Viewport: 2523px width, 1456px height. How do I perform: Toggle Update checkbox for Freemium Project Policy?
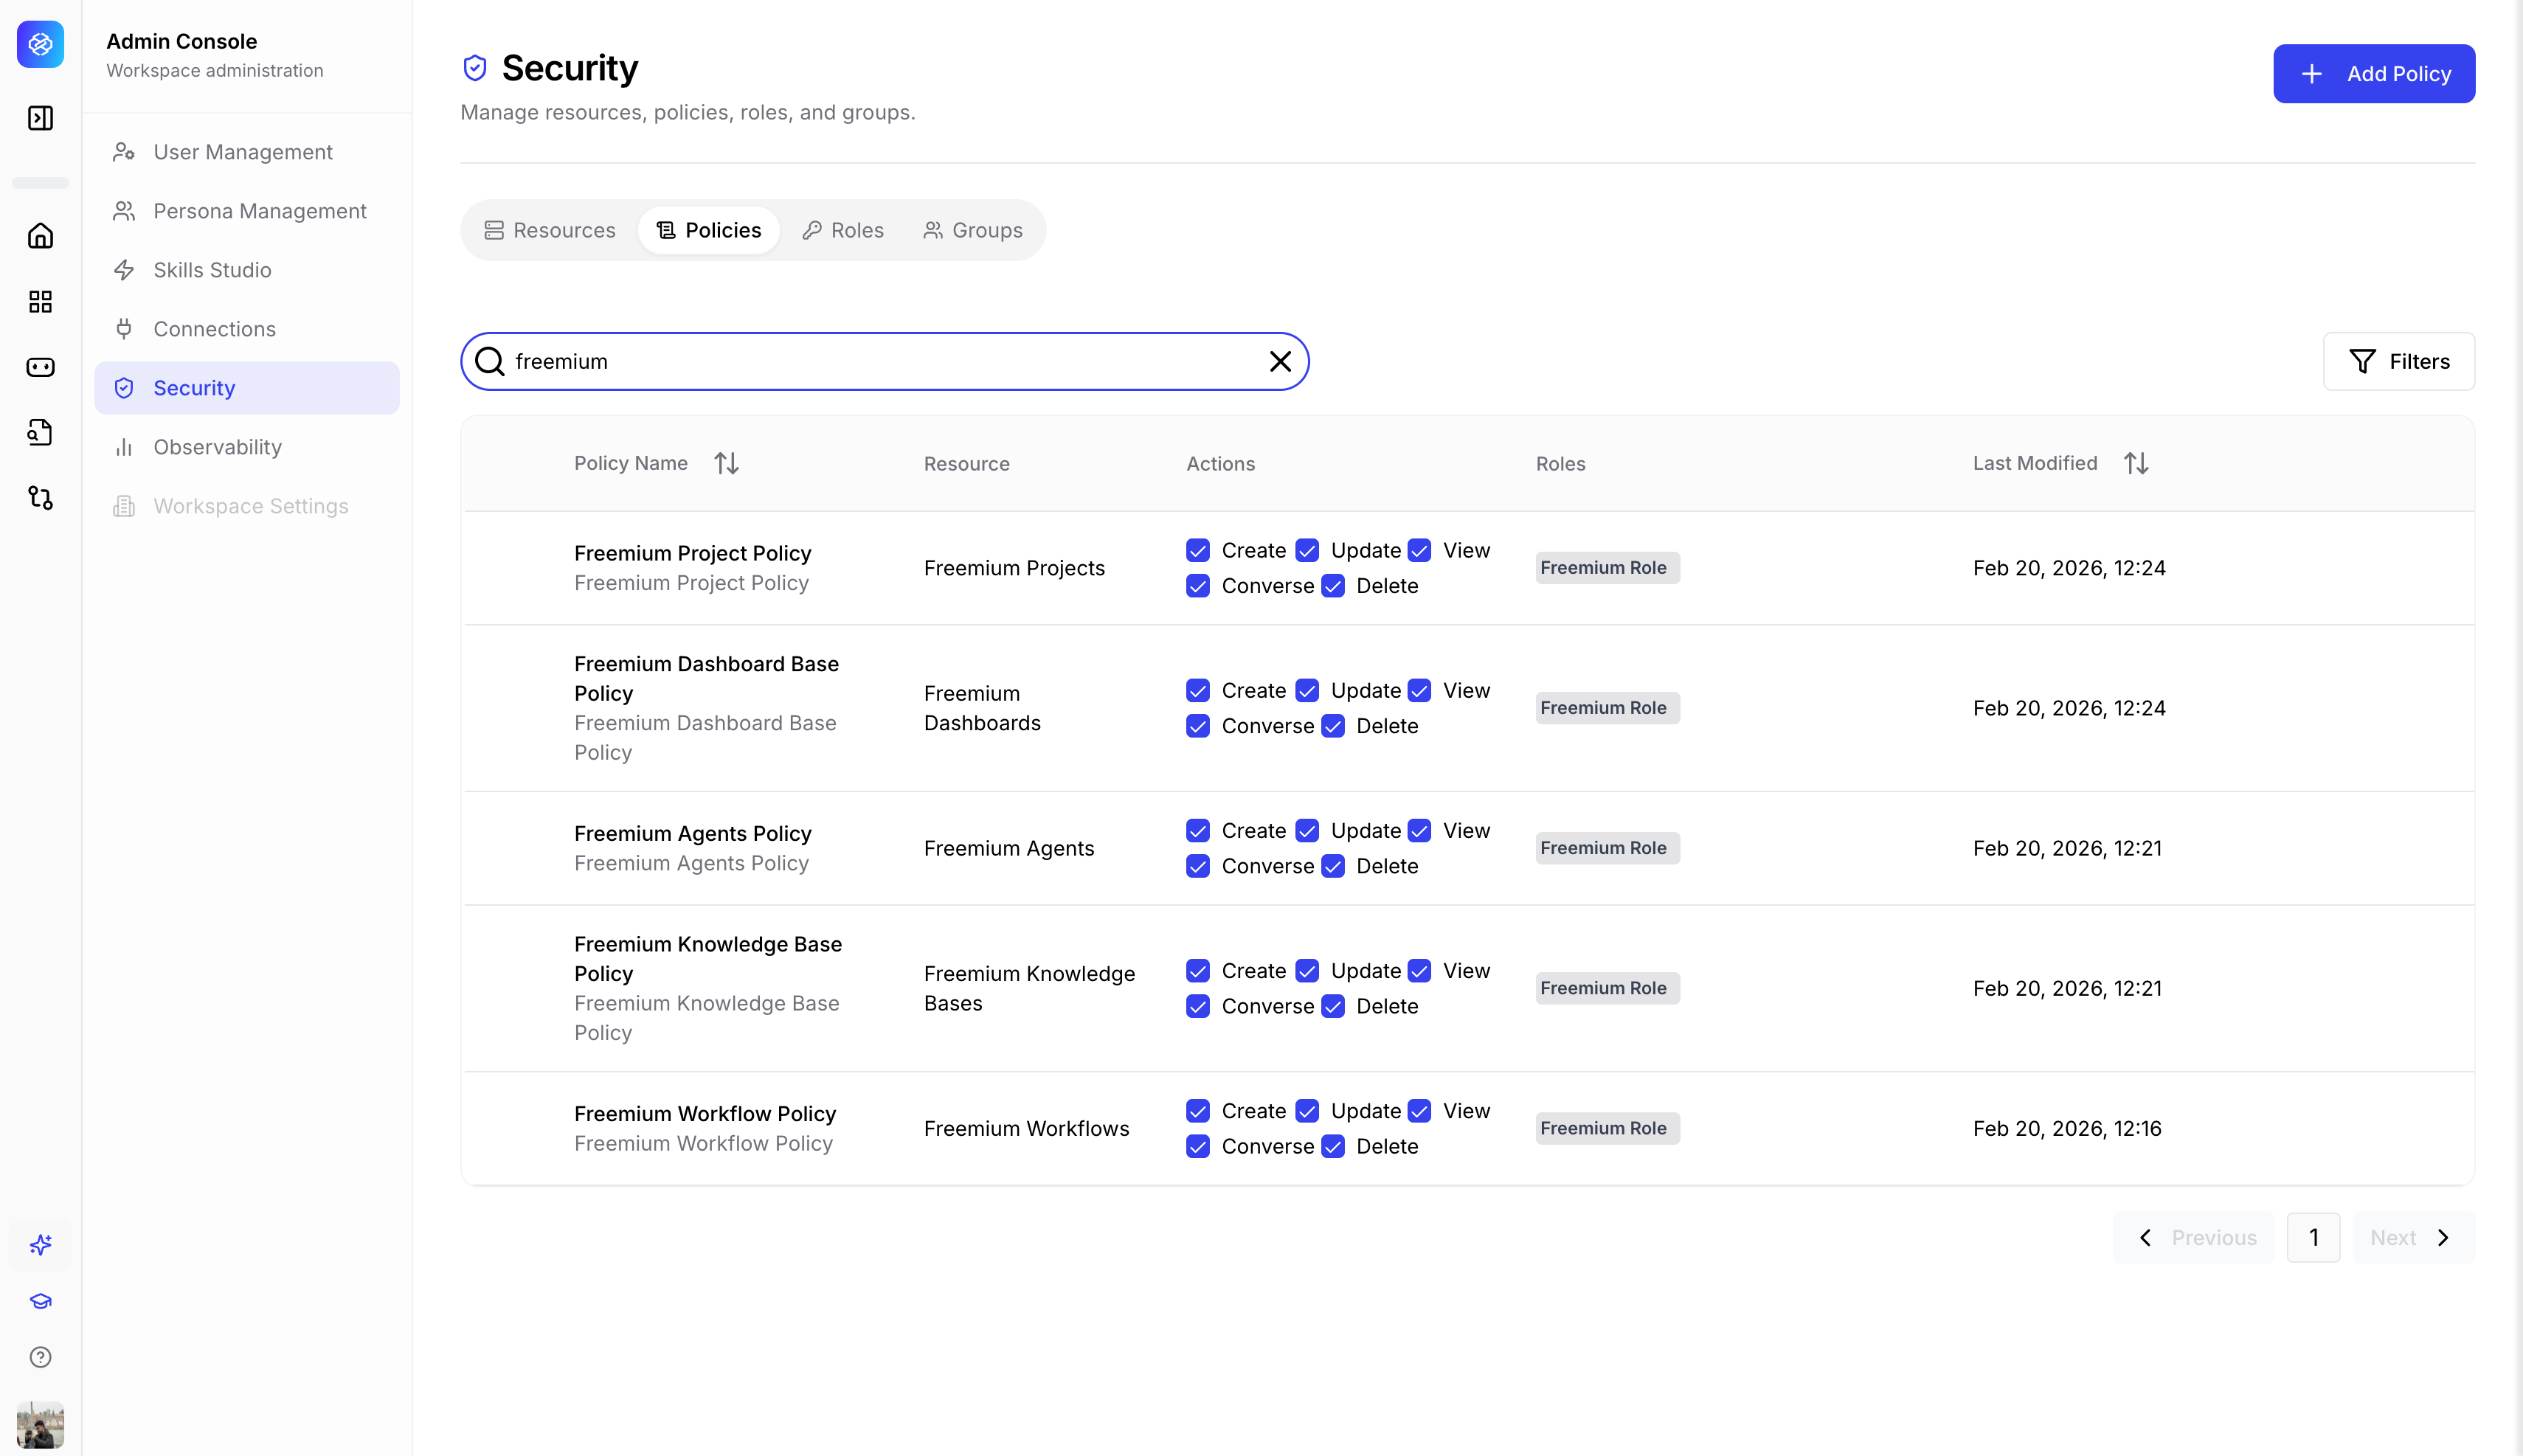coord(1307,551)
